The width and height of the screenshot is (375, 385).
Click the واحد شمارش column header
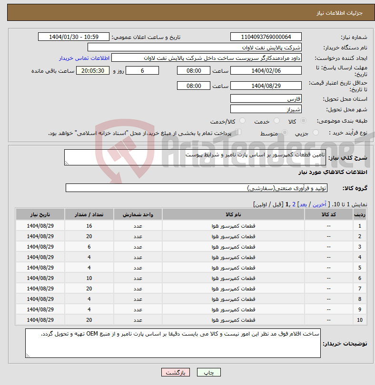138,214
